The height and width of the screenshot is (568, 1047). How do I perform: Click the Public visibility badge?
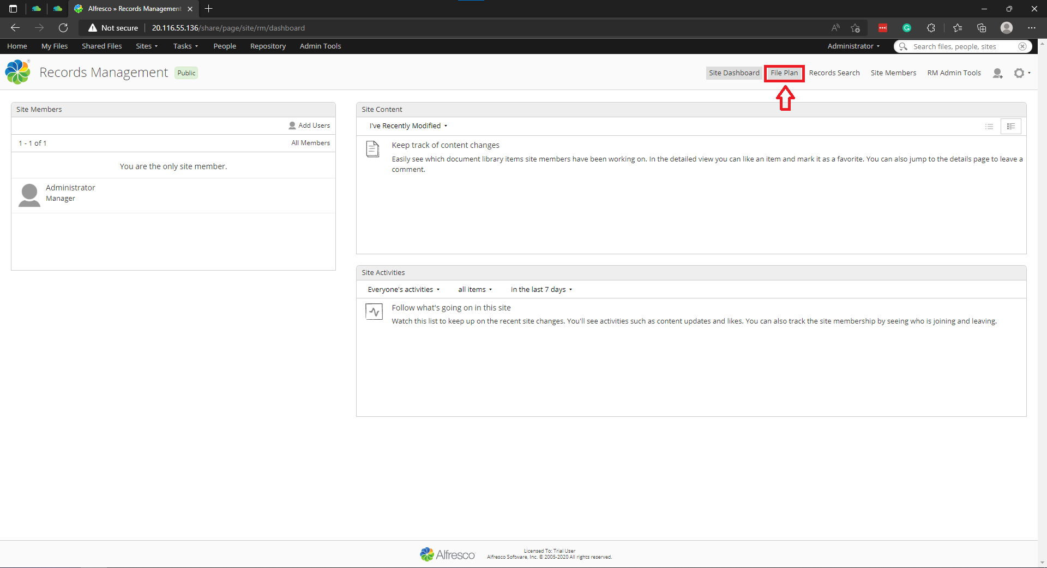[x=186, y=73]
